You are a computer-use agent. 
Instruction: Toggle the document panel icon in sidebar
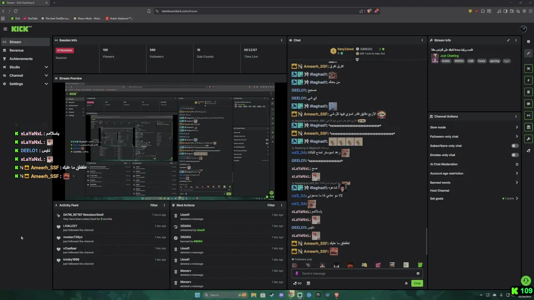pyautogui.click(x=529, y=92)
